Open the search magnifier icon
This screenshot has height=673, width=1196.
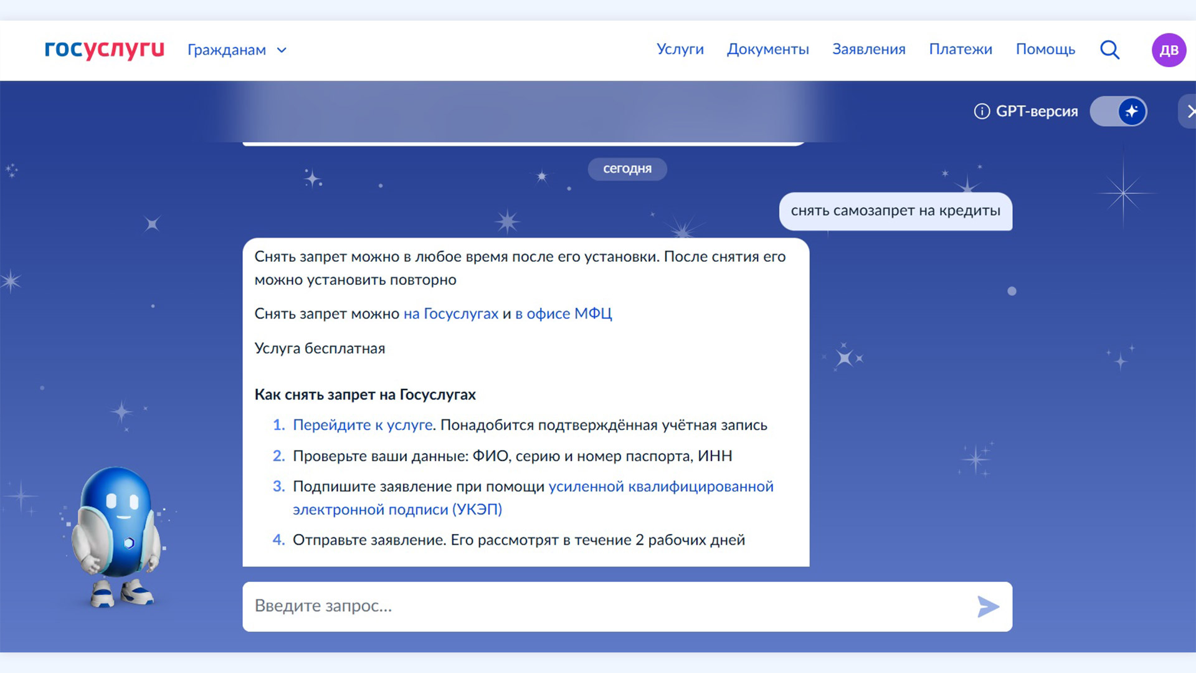(1109, 49)
